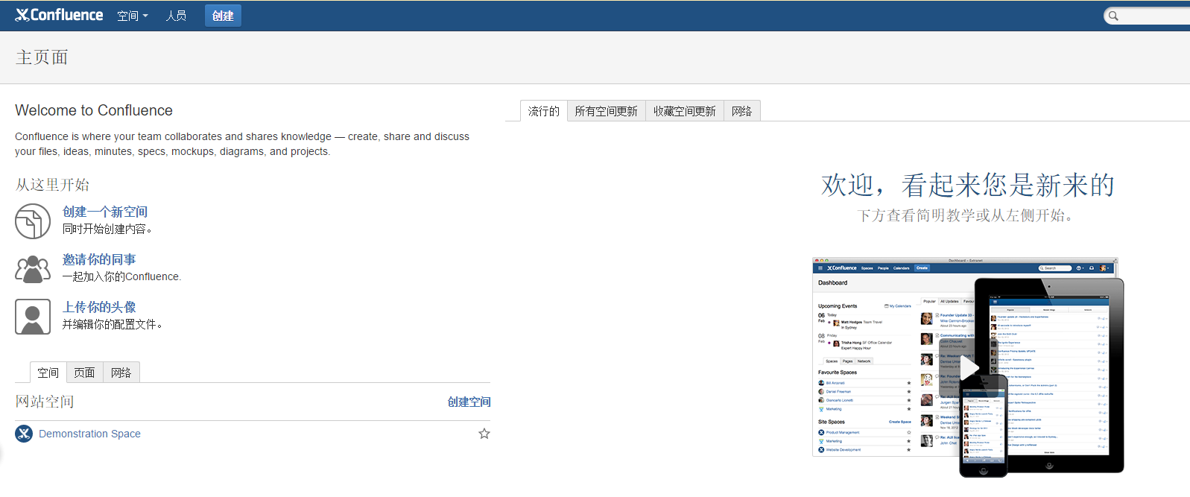Switch to the 网络 tab in activity stream
Viewport: 1190px width, 497px height.
[742, 111]
